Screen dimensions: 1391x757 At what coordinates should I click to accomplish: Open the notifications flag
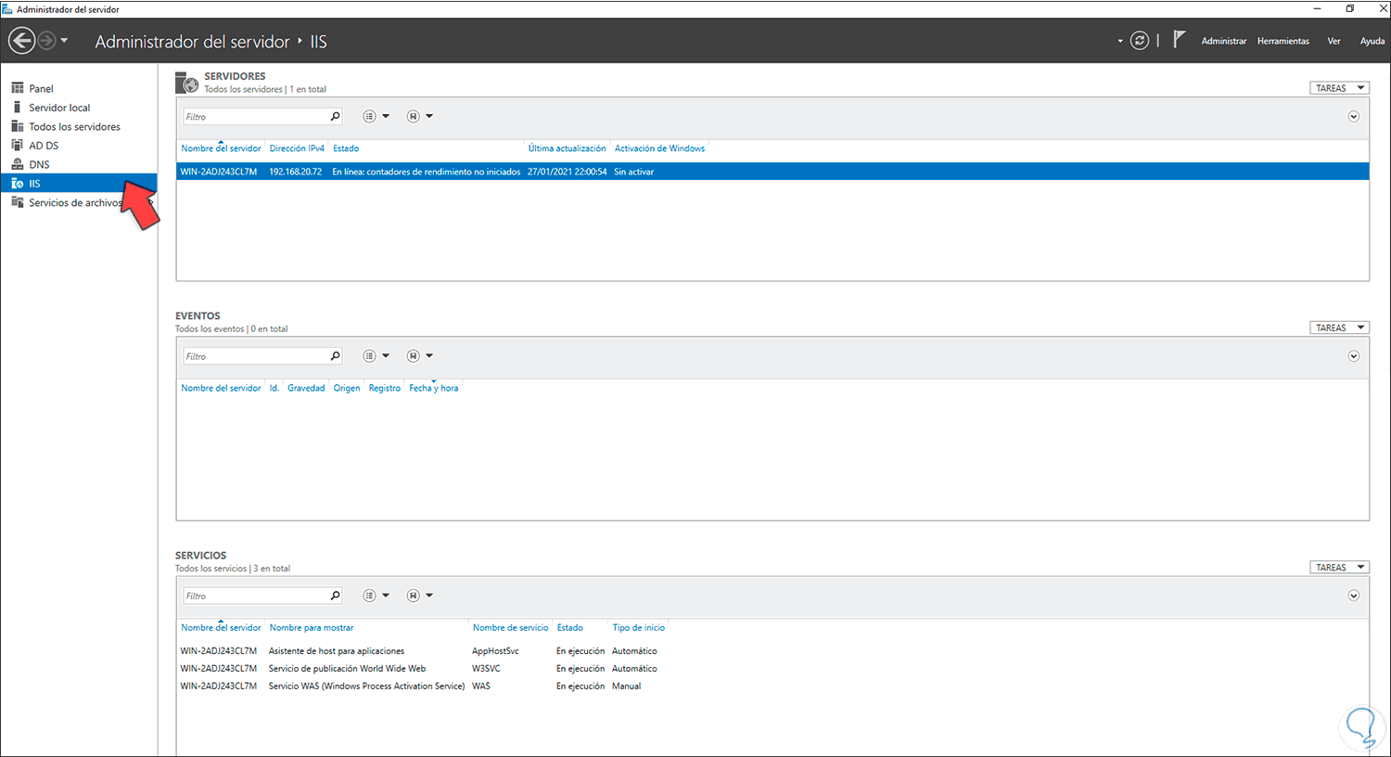[x=1179, y=40]
